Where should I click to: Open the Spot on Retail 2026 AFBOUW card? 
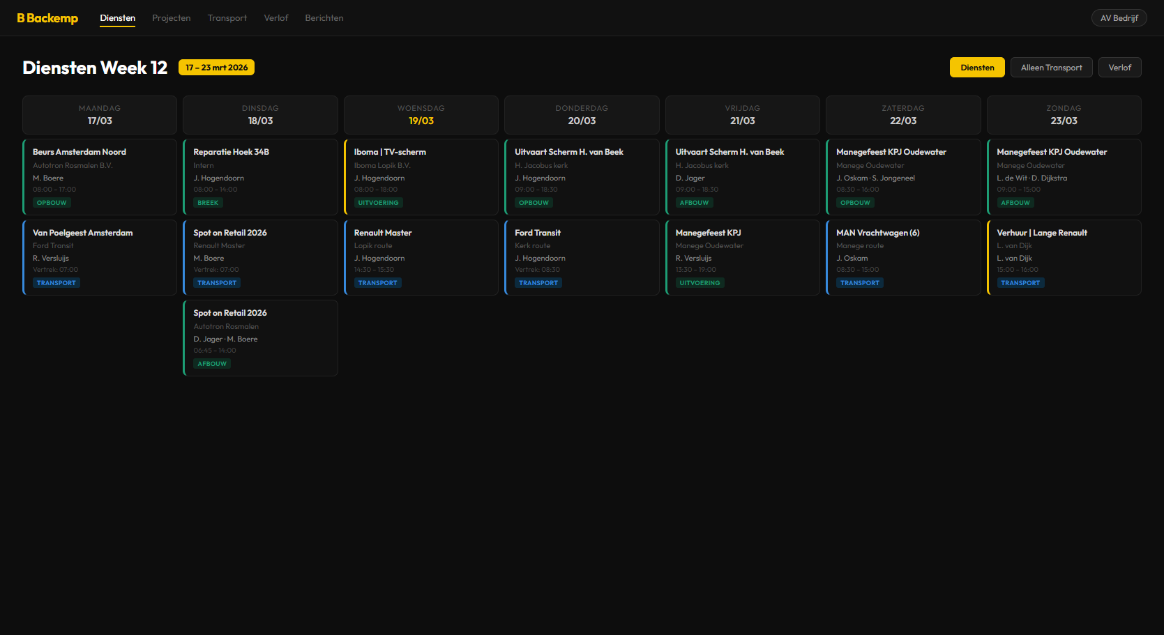(x=260, y=337)
